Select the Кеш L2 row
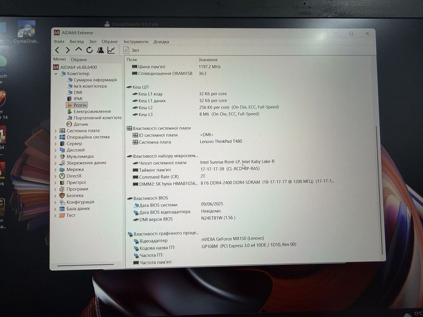The image size is (423, 317). [x=205, y=107]
